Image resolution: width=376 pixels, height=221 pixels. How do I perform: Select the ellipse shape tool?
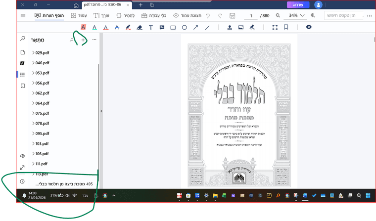pyautogui.click(x=185, y=28)
